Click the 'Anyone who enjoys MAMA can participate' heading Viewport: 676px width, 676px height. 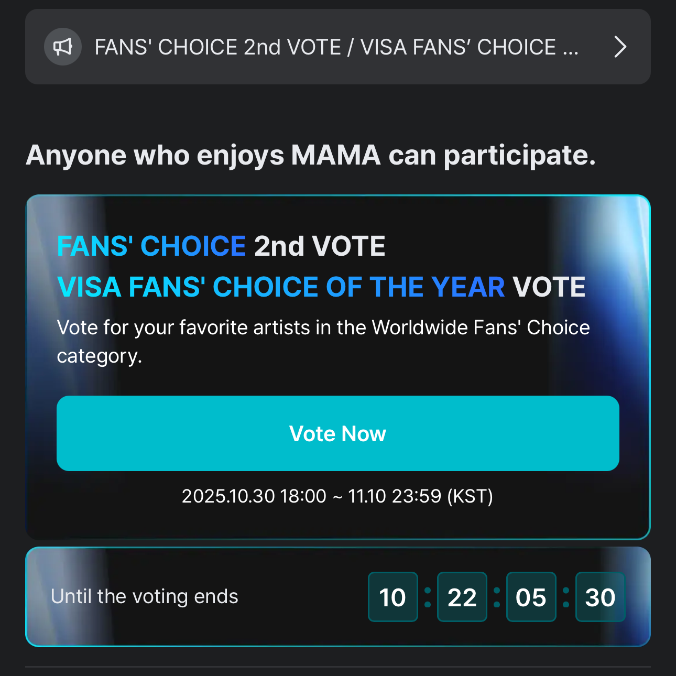tap(311, 155)
